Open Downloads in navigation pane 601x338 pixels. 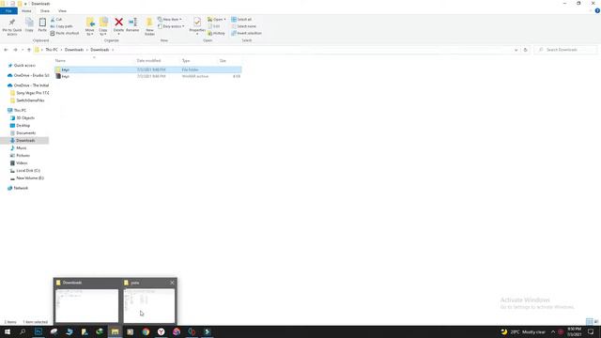tap(25, 141)
